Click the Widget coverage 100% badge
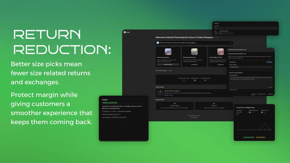This screenshot has height=163, width=290. [x=110, y=103]
